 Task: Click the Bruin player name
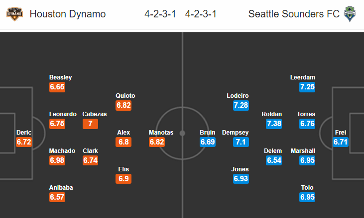pyautogui.click(x=207, y=133)
